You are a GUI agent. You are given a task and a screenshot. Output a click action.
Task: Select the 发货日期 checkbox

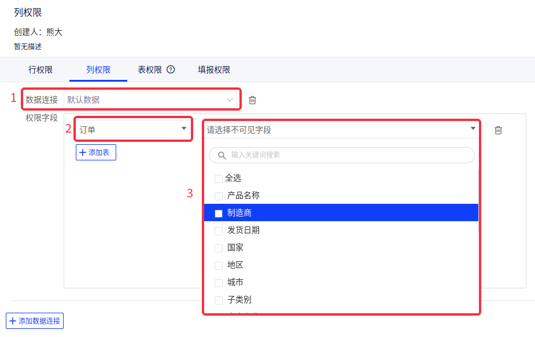tap(219, 230)
